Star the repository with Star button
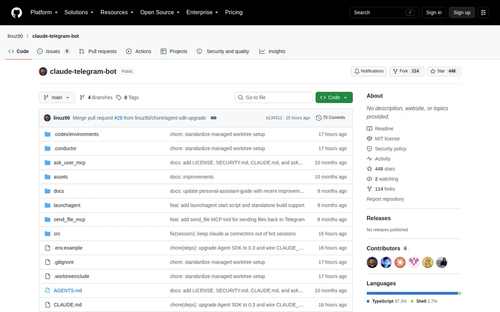 click(444, 71)
